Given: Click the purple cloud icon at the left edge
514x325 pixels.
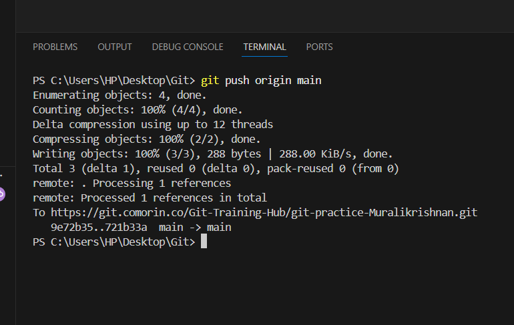Looking at the screenshot, I should [x=2, y=194].
